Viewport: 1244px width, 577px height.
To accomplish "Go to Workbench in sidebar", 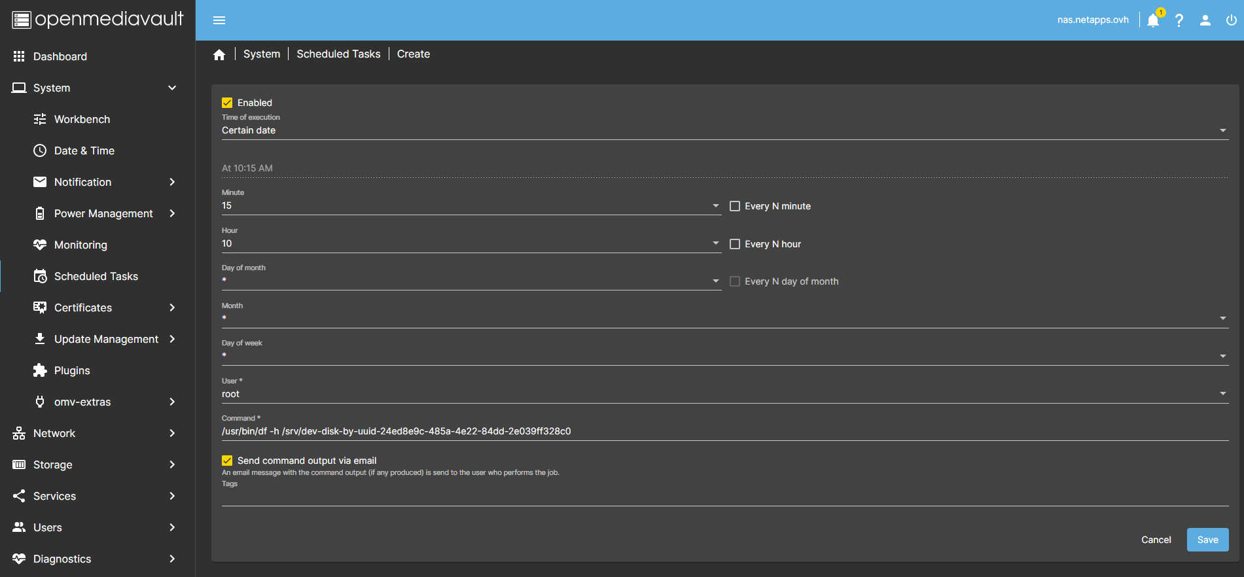I will tap(82, 119).
